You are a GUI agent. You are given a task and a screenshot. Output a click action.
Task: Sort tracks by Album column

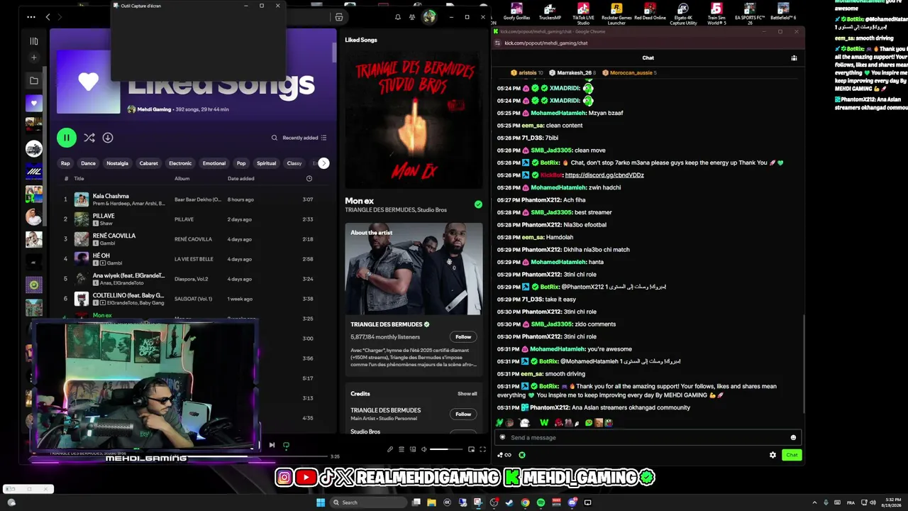click(182, 179)
